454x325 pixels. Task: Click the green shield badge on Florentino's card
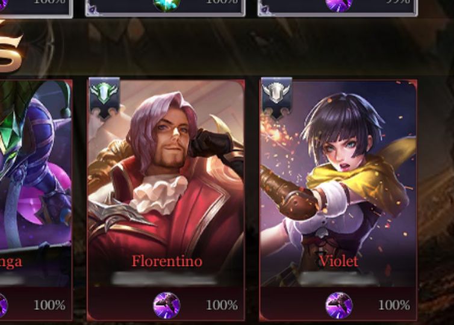104,98
